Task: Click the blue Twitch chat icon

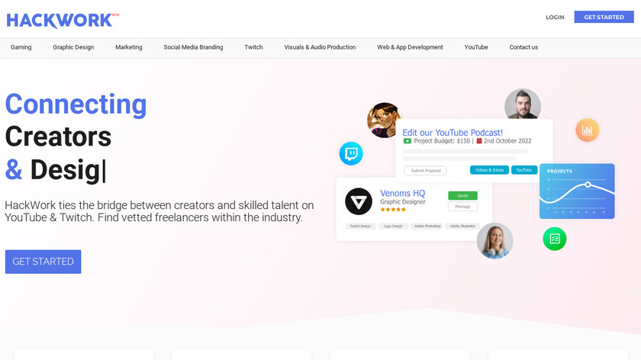Action: (x=351, y=153)
